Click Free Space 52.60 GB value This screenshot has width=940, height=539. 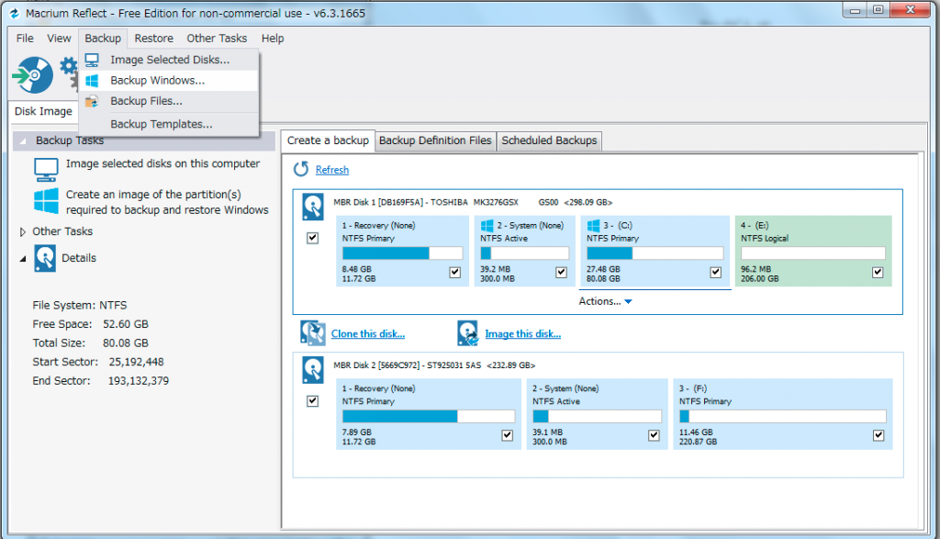click(125, 324)
